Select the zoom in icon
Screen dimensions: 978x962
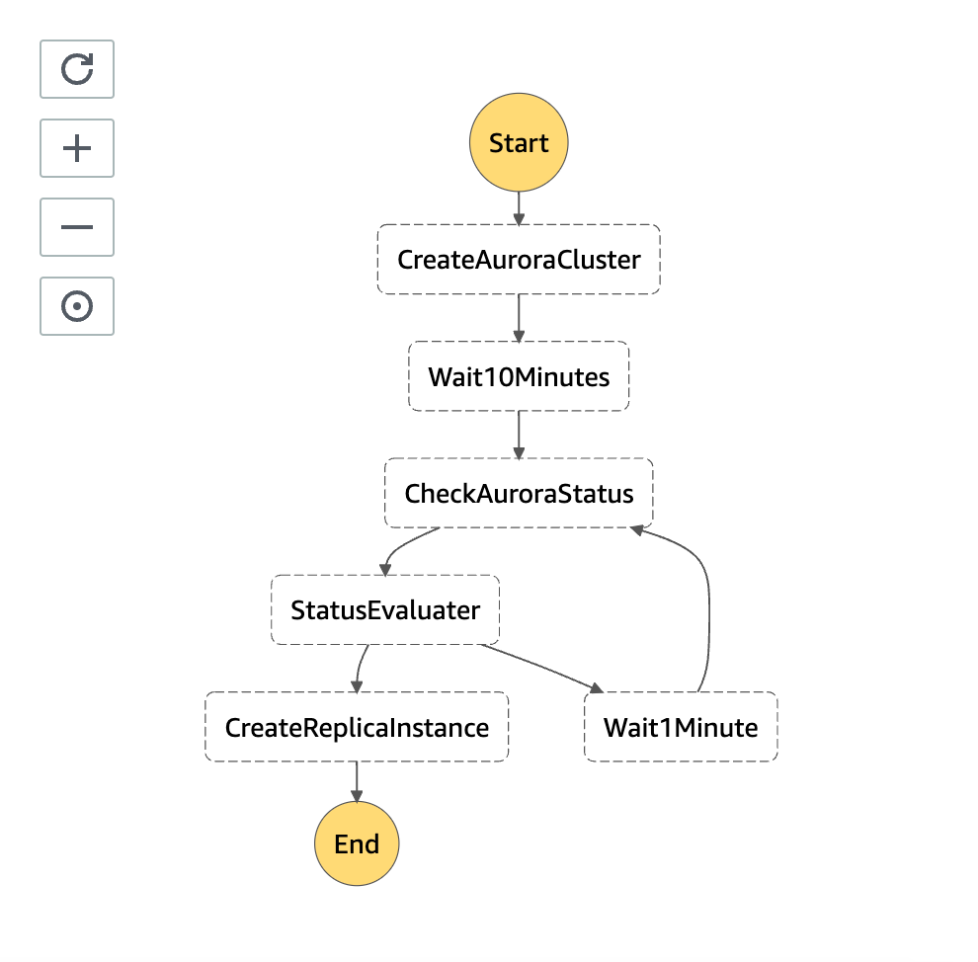(x=77, y=148)
